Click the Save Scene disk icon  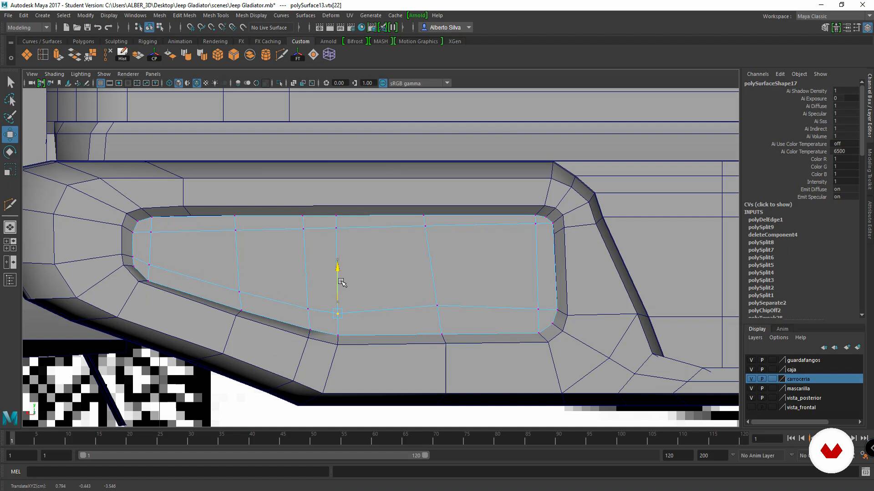pos(87,27)
